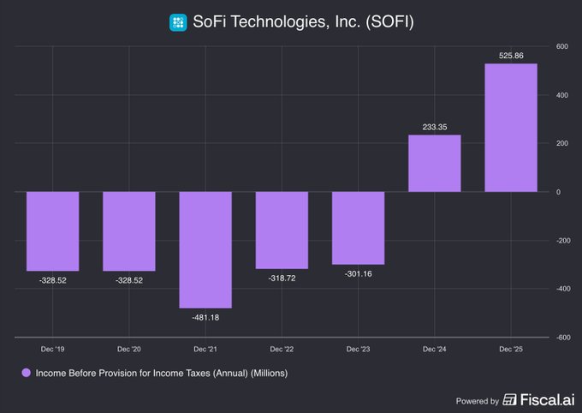Click the 233.35 data label
This screenshot has height=413, width=582.
(435, 127)
